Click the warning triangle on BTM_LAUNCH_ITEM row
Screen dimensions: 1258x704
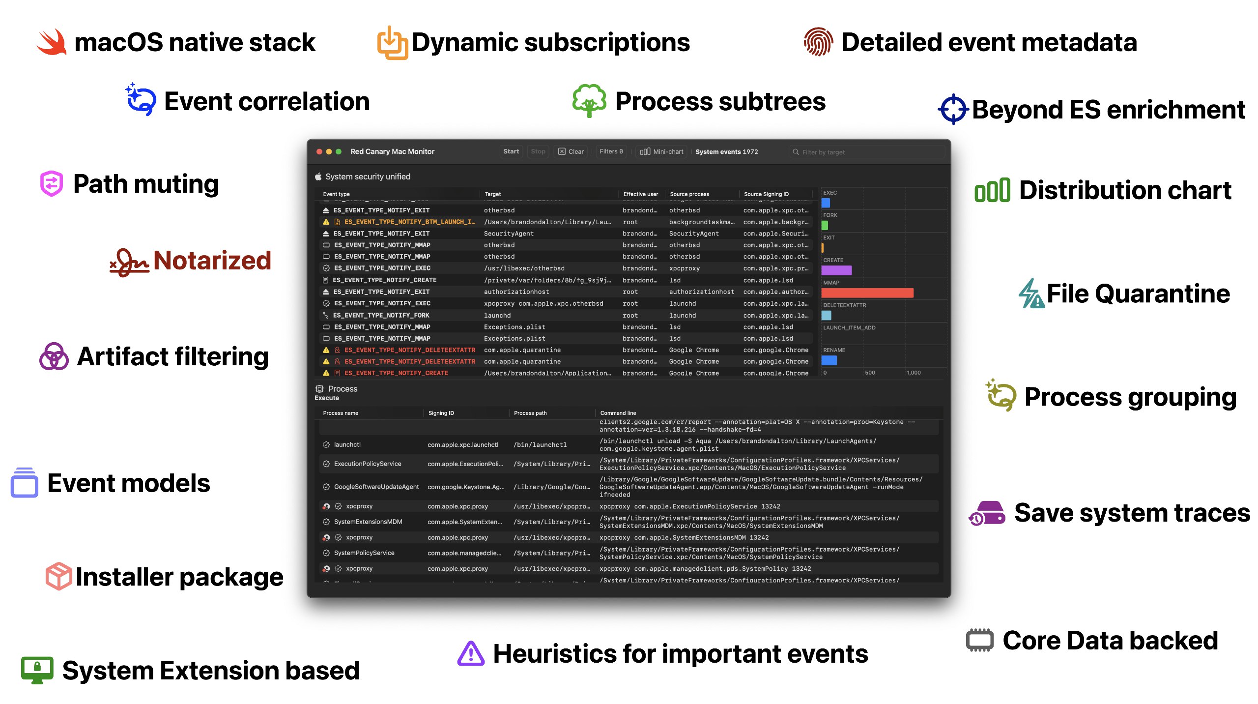tap(326, 222)
